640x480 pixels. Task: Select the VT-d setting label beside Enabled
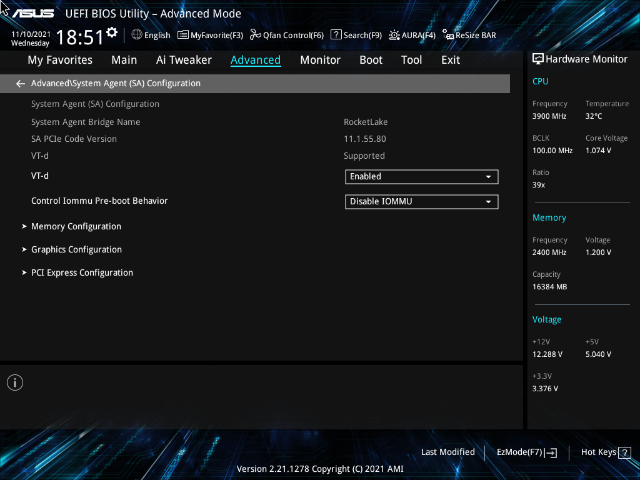point(39,176)
